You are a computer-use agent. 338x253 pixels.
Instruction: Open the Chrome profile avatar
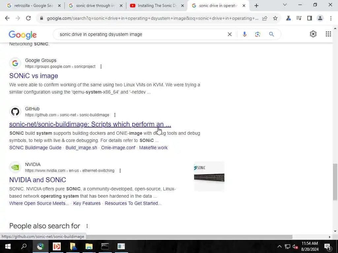[320, 18]
